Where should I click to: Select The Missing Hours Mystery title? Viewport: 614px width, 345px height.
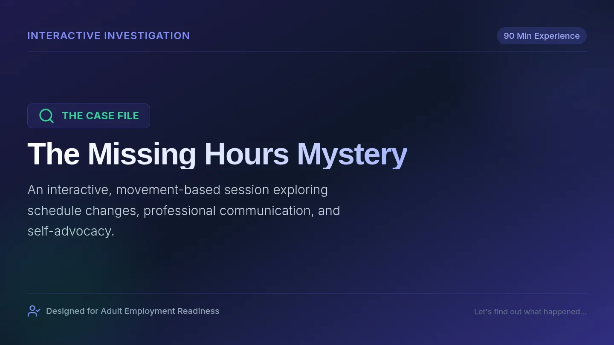pyautogui.click(x=217, y=154)
